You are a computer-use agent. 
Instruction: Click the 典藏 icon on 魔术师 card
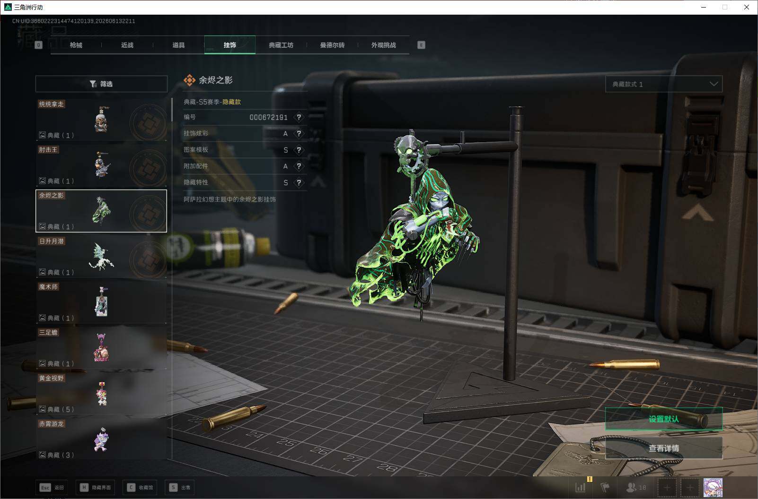click(42, 318)
